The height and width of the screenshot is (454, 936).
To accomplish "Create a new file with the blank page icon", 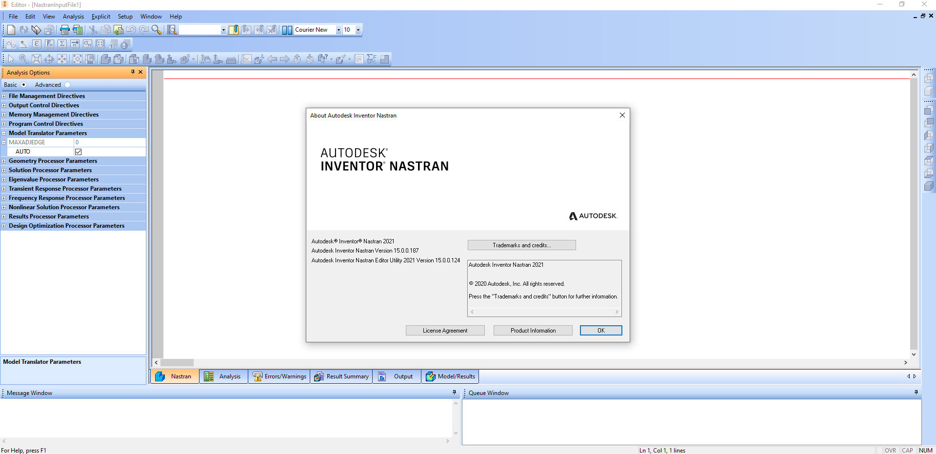I will coord(11,30).
